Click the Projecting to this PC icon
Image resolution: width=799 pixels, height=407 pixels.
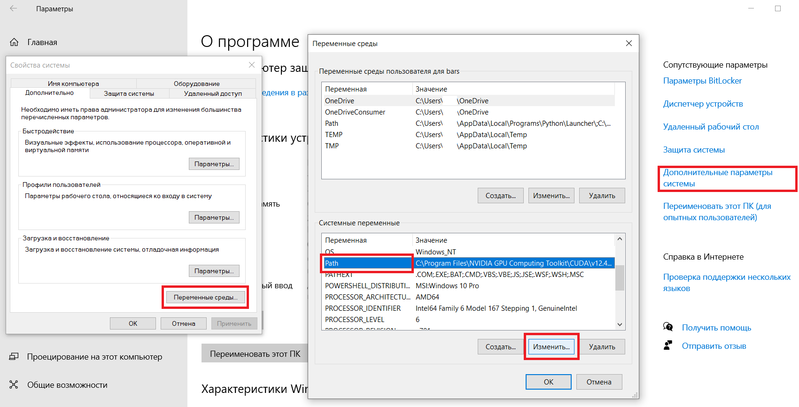[x=14, y=357]
